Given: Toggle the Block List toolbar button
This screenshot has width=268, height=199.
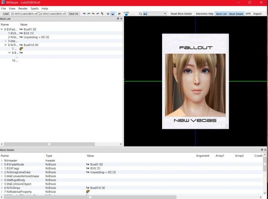Looking at the screenshot, I should 221,14.
